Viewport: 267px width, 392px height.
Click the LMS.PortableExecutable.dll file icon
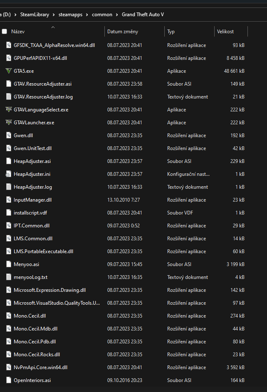pos(8,251)
